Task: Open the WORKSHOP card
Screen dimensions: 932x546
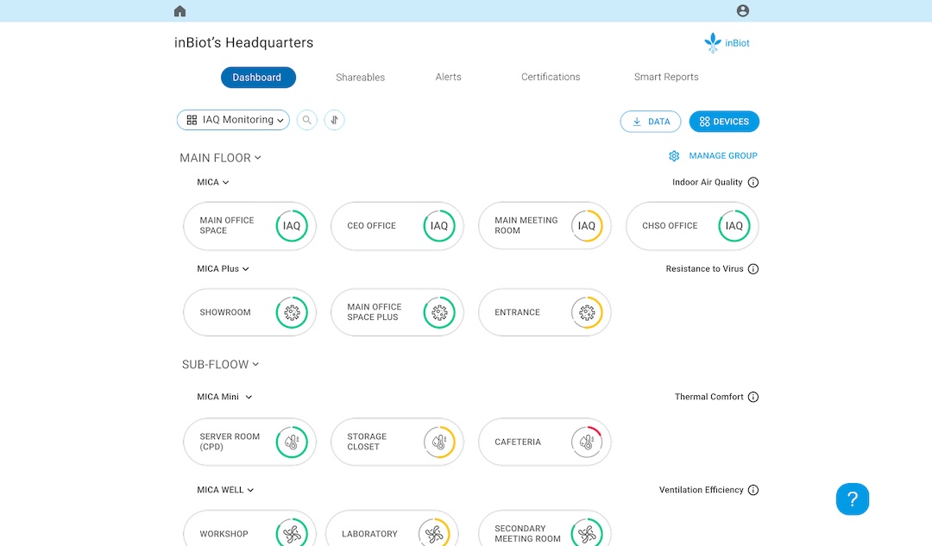Action: (249, 529)
